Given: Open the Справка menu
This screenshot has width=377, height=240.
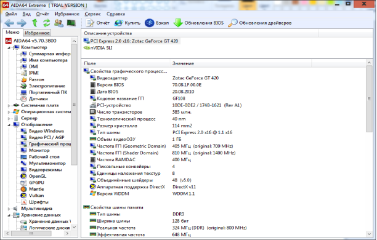Looking at the screenshot, I should coord(116,14).
